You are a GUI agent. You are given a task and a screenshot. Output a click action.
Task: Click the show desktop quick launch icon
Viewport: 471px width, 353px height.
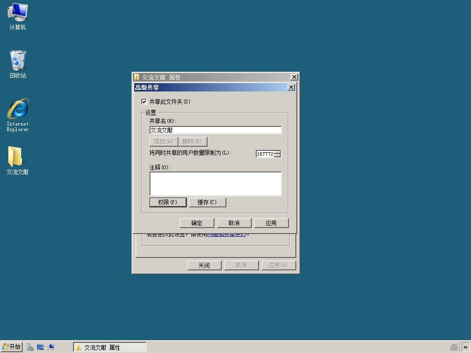(40, 347)
